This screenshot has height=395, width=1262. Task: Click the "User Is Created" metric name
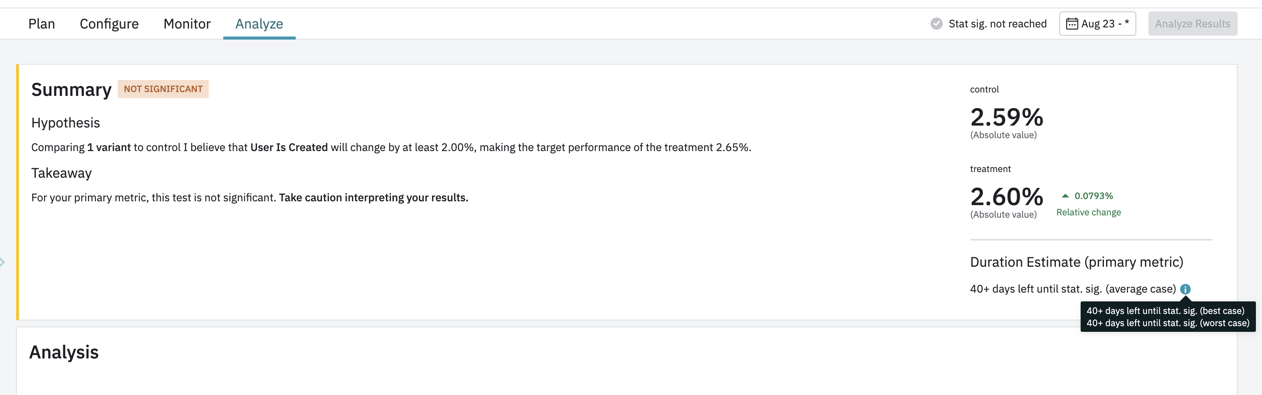[289, 147]
